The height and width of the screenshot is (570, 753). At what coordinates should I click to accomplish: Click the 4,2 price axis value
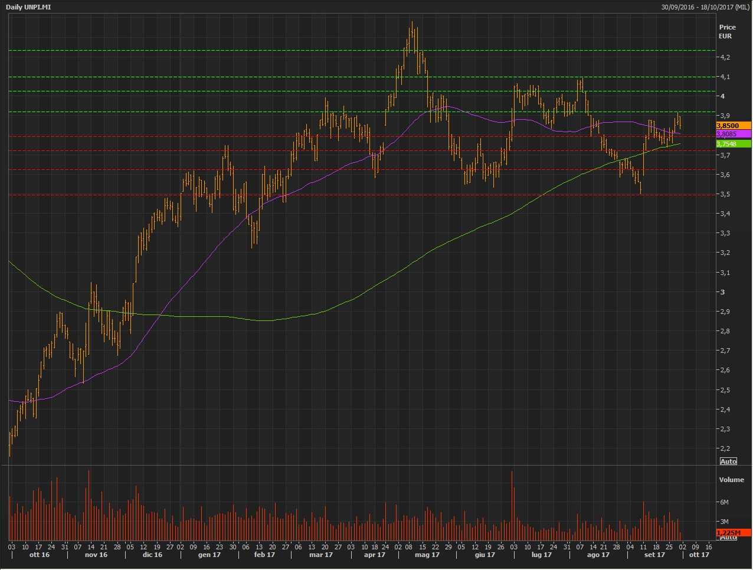(725, 57)
